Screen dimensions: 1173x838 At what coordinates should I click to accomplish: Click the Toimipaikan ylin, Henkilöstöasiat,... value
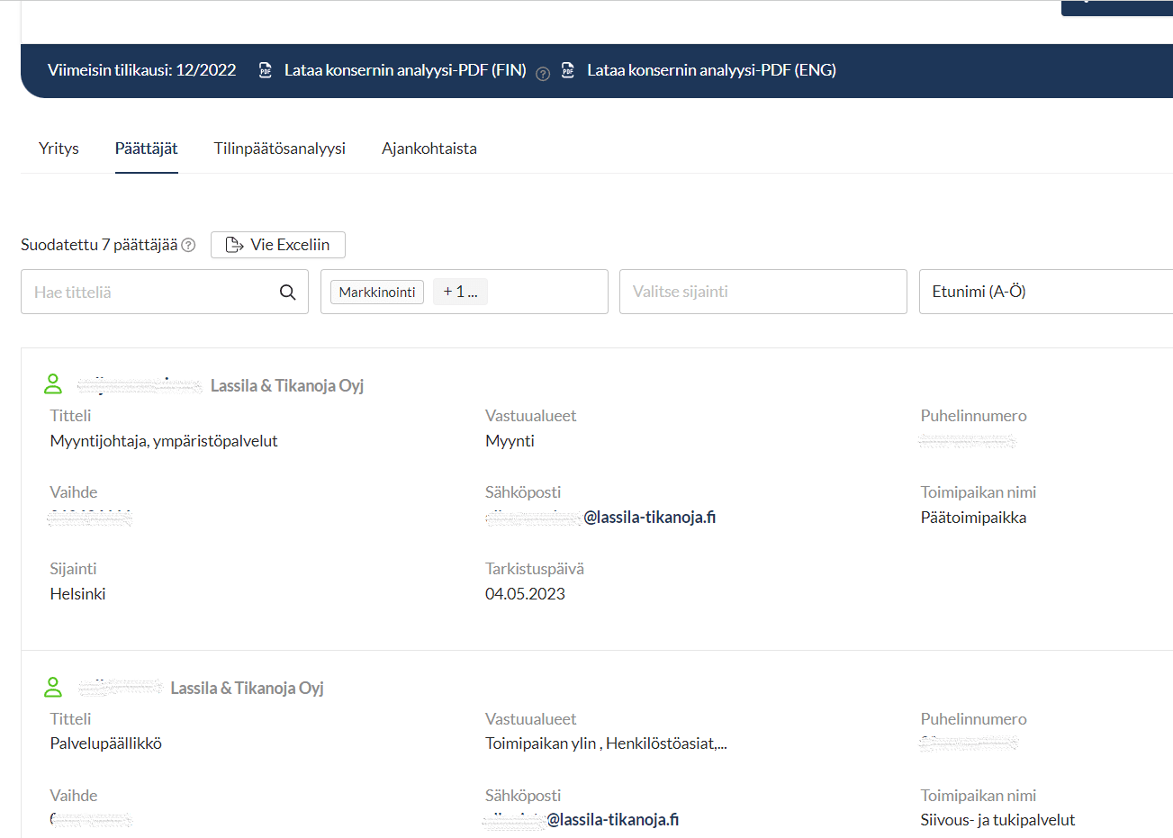click(x=606, y=743)
